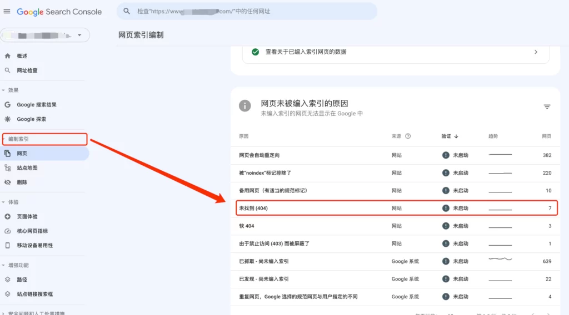Select 网页 under 编制索引

(44, 154)
